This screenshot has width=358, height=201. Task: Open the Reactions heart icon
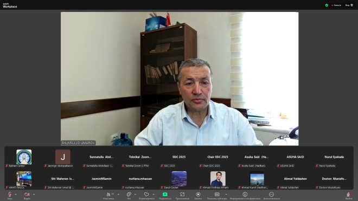146,194
